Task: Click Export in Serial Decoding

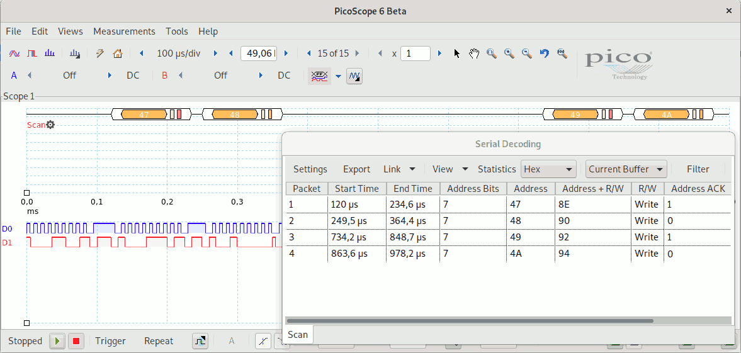Action: (357, 169)
